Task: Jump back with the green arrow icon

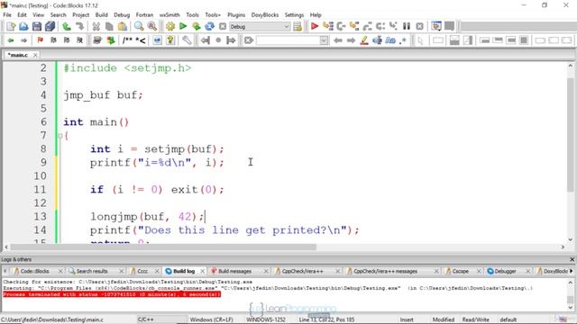Action: coord(11,40)
